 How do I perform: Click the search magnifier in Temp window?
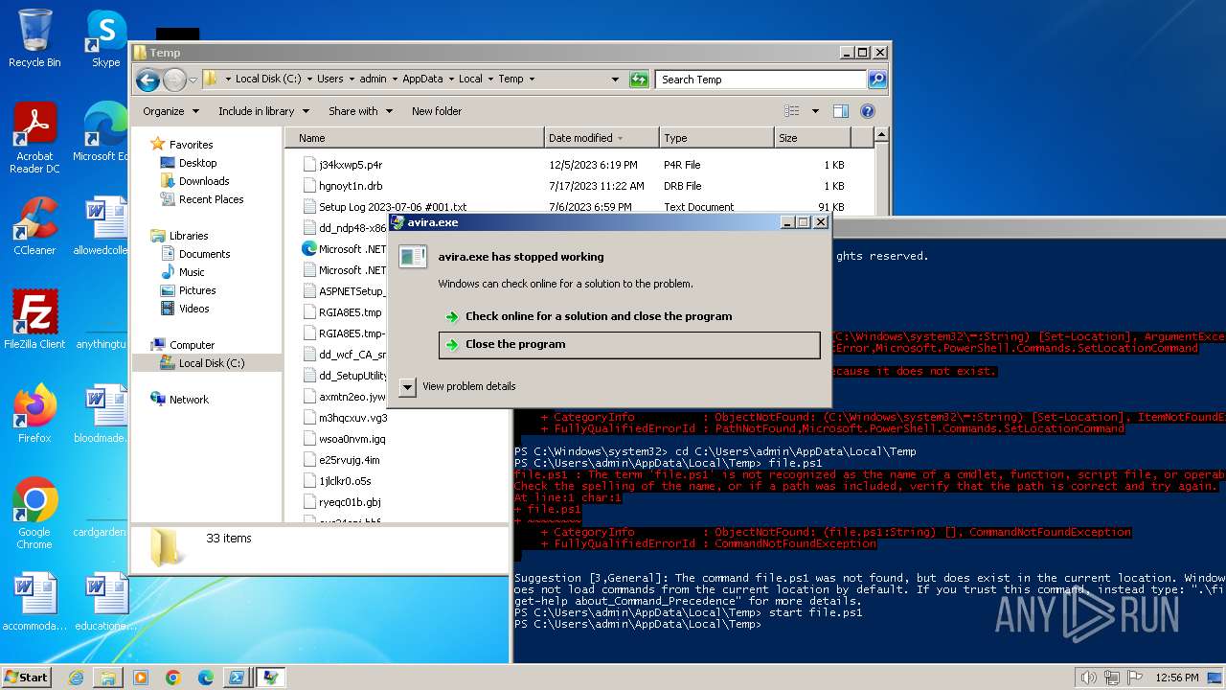pos(876,80)
